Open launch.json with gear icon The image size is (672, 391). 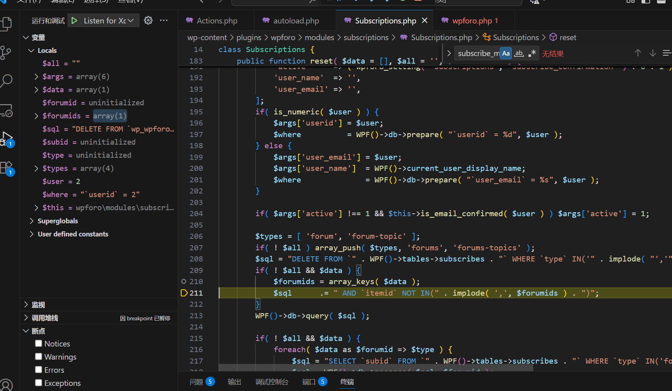pos(148,20)
